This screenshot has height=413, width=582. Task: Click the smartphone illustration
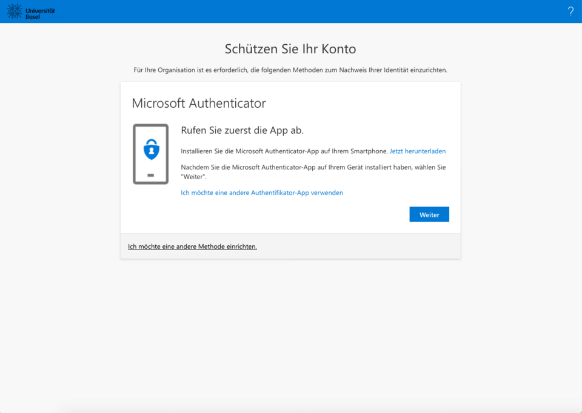150,154
